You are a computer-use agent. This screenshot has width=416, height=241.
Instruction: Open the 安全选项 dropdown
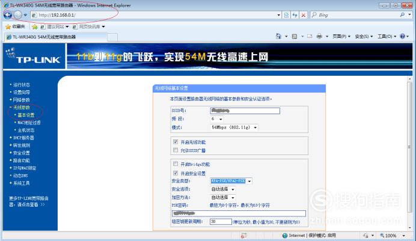222,189
